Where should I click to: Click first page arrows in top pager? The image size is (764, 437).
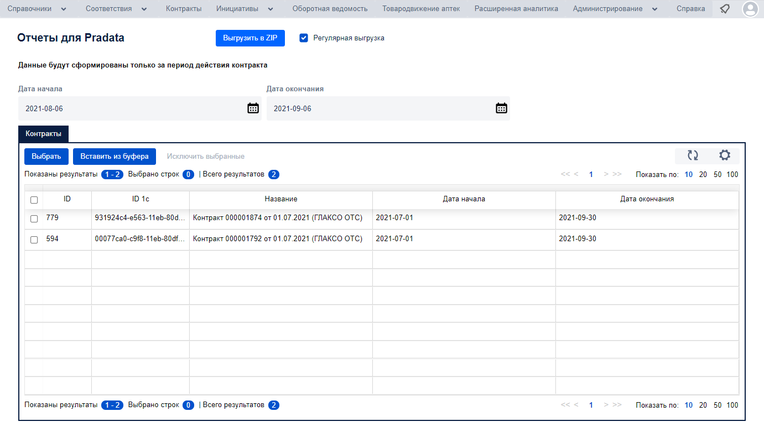pos(565,174)
